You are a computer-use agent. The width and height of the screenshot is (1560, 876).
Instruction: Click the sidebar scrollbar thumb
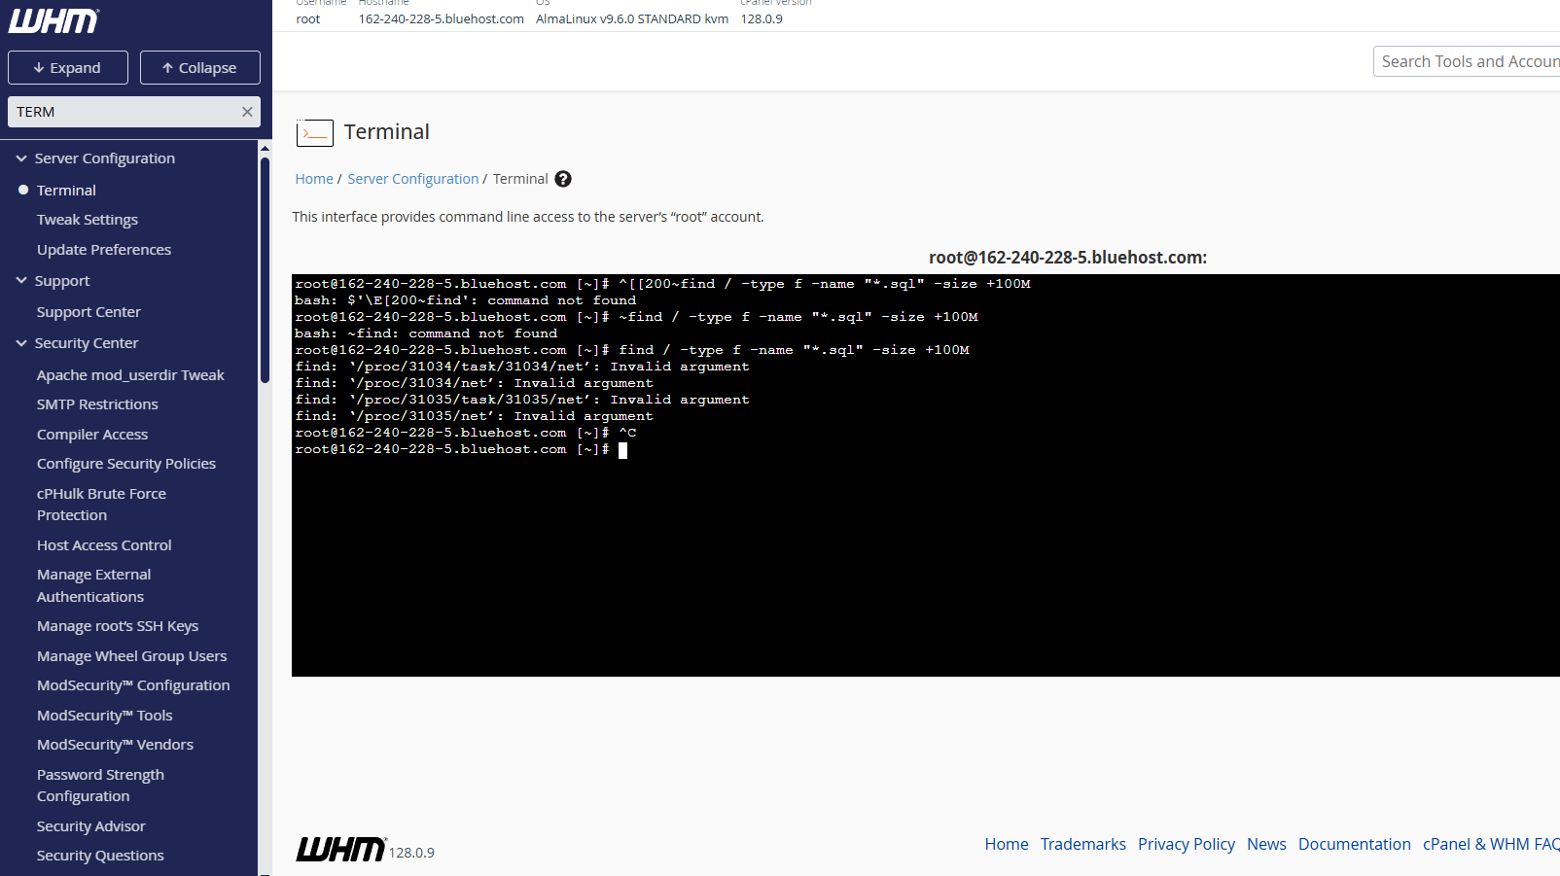(x=265, y=270)
